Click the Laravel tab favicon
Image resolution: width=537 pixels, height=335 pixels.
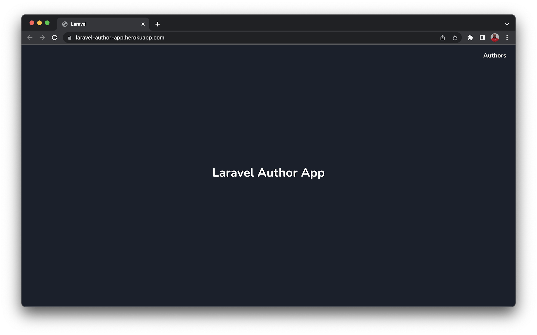(x=64, y=24)
